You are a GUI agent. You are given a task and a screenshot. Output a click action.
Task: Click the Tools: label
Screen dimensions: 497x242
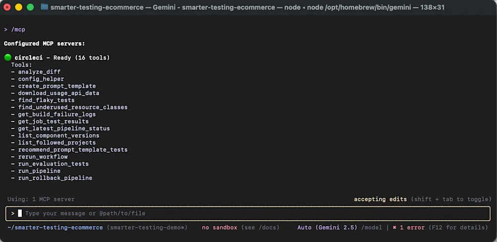(x=21, y=65)
